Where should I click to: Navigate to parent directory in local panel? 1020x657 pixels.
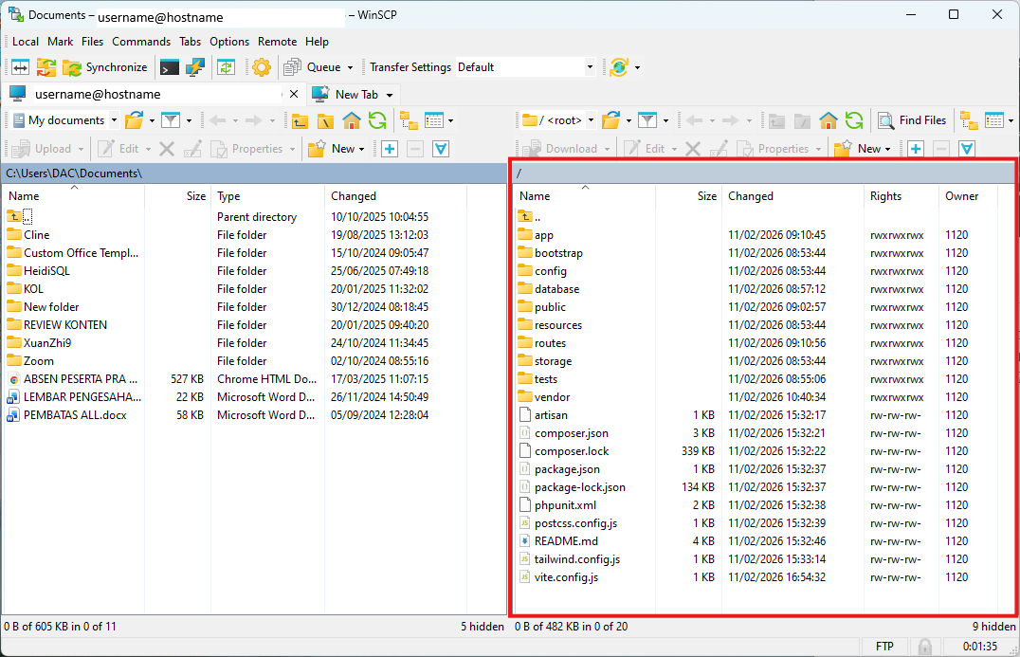[301, 119]
